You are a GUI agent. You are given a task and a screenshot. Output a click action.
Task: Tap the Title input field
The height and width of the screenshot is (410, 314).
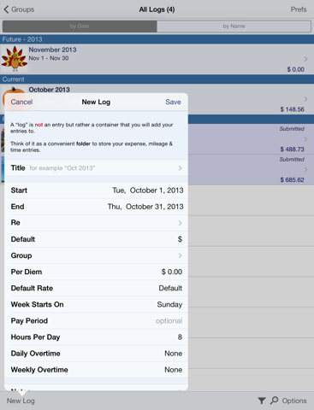[96, 168]
